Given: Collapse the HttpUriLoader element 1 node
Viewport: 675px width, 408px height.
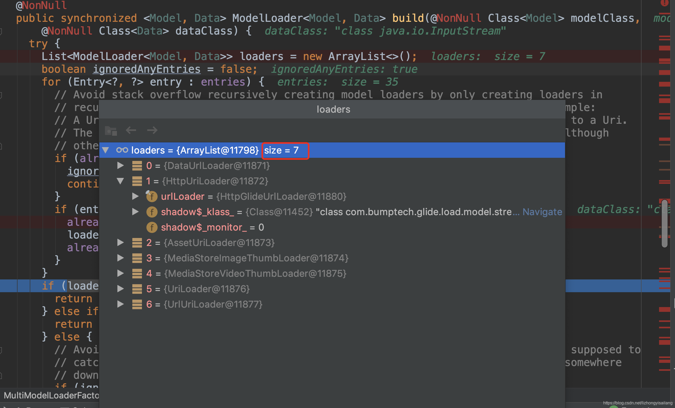Looking at the screenshot, I should coord(120,181).
